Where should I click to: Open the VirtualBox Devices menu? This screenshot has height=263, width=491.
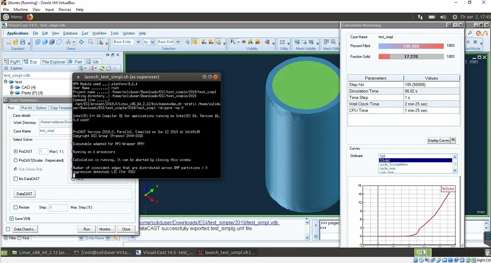[x=65, y=9]
